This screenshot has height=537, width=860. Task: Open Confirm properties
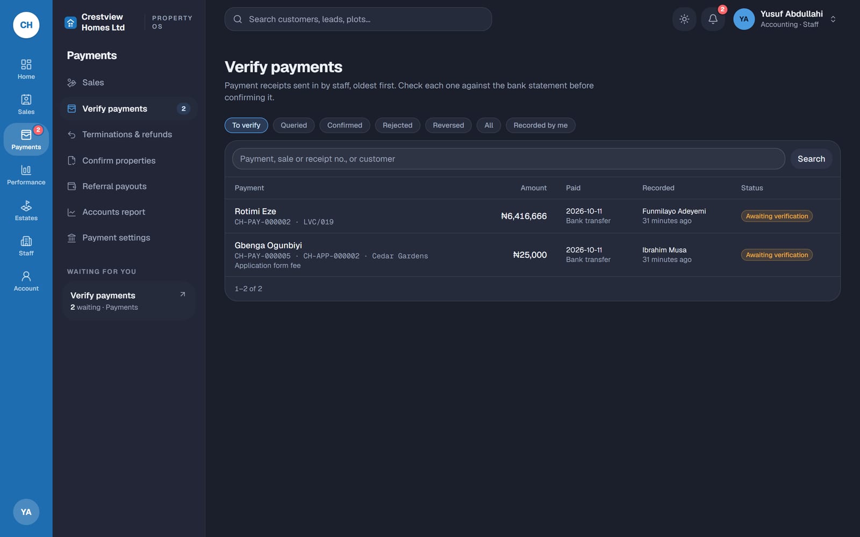[x=128, y=161]
